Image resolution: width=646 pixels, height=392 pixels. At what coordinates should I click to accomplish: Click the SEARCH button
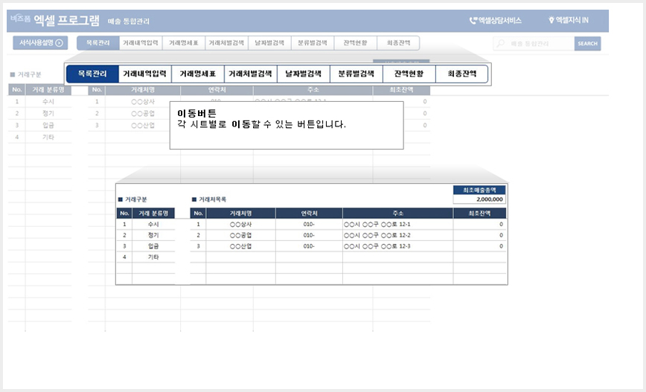(x=587, y=43)
